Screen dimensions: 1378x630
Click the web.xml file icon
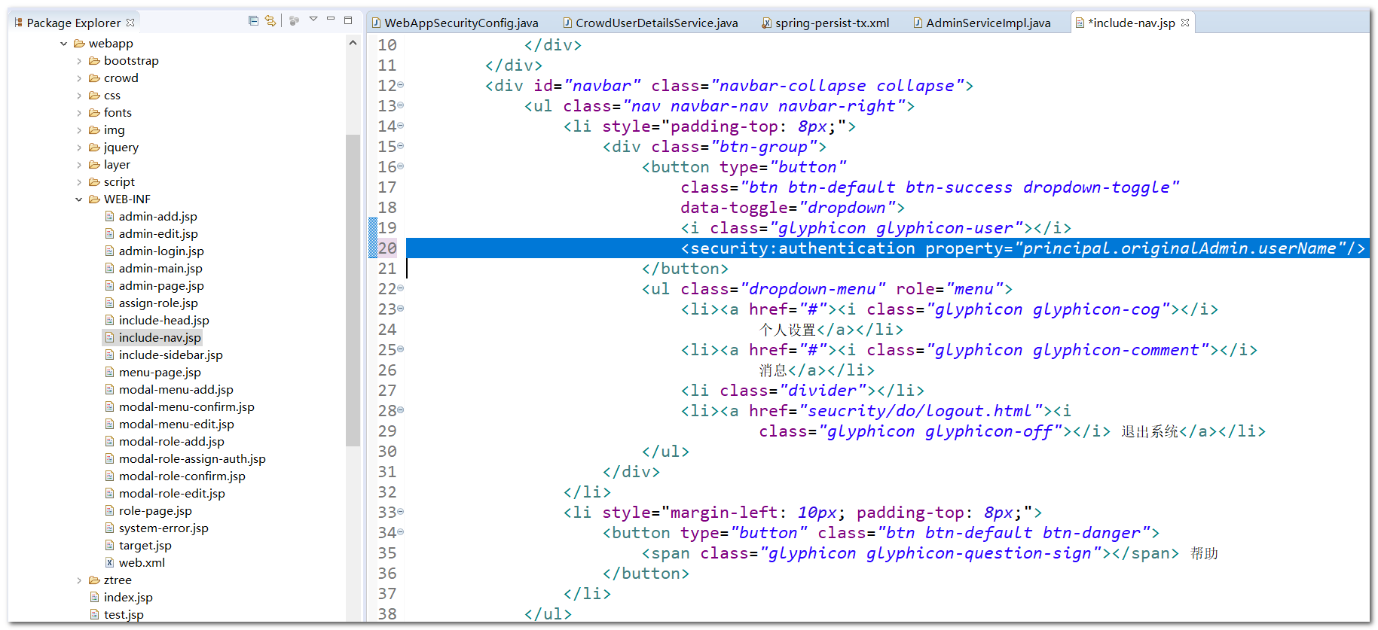coord(109,563)
